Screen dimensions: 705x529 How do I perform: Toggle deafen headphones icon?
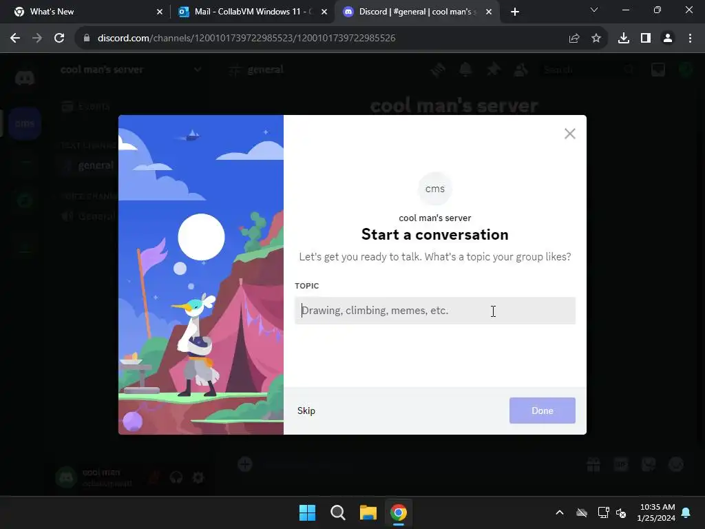click(x=176, y=477)
